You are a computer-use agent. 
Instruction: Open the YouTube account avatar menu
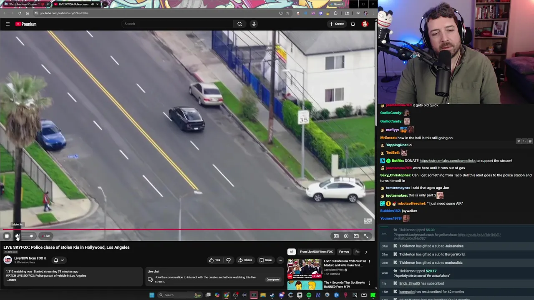(x=365, y=24)
